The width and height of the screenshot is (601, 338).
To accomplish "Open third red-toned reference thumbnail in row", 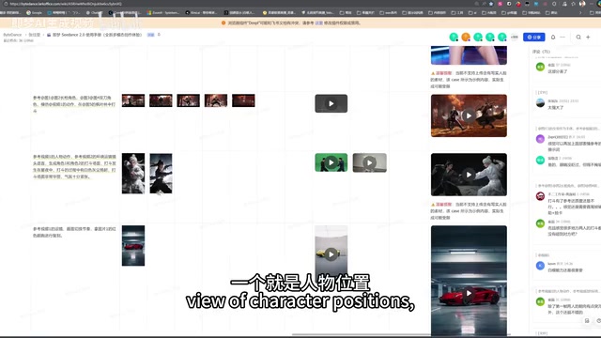I will pyautogui.click(x=188, y=100).
